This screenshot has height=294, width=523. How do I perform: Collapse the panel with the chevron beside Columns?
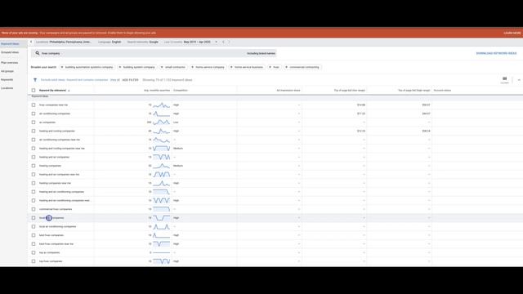pyautogui.click(x=519, y=80)
